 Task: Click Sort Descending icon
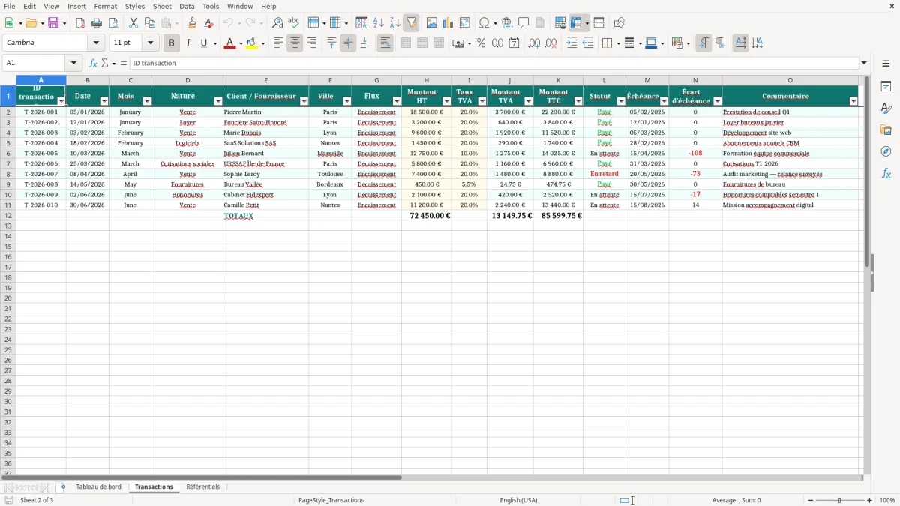pyautogui.click(x=395, y=23)
